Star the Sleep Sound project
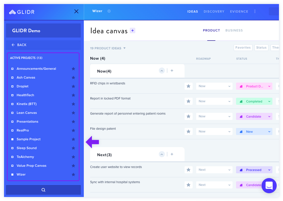Screen dimensions: 283x201 click(x=73, y=148)
